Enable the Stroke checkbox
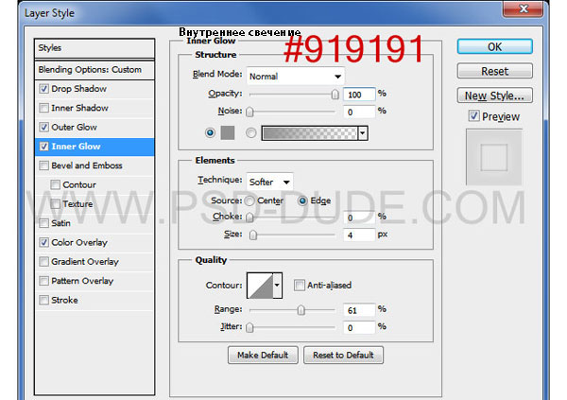 click(x=43, y=300)
